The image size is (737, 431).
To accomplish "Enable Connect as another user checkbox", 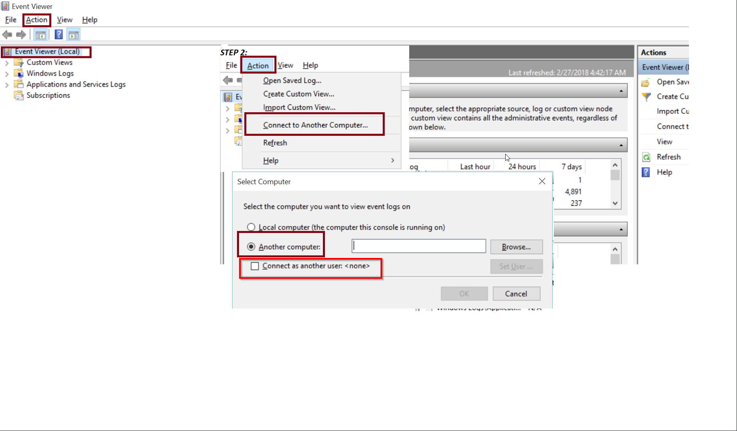I will click(255, 266).
